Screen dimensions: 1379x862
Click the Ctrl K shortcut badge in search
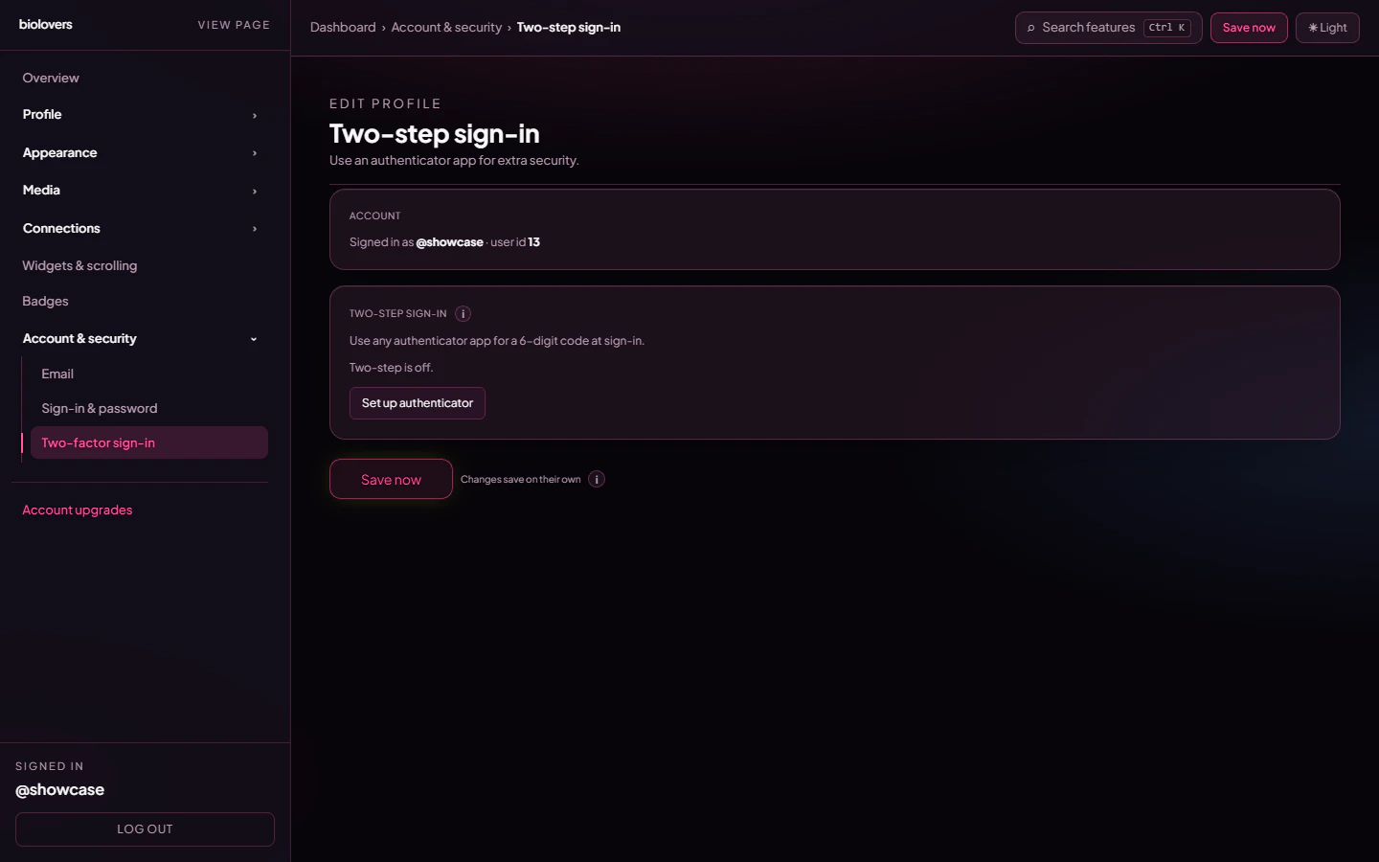1166,27
